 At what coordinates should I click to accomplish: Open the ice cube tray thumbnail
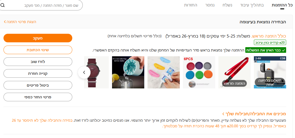[128, 72]
